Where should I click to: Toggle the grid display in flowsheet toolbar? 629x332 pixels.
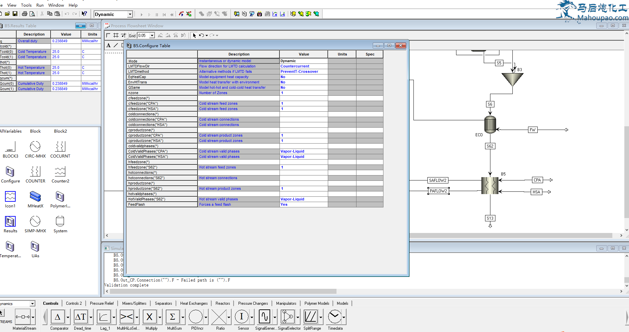pos(116,36)
